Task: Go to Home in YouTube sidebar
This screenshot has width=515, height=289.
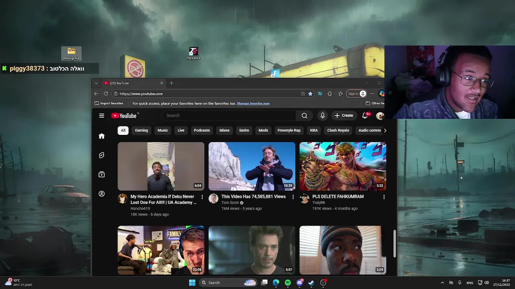Action: [101, 136]
